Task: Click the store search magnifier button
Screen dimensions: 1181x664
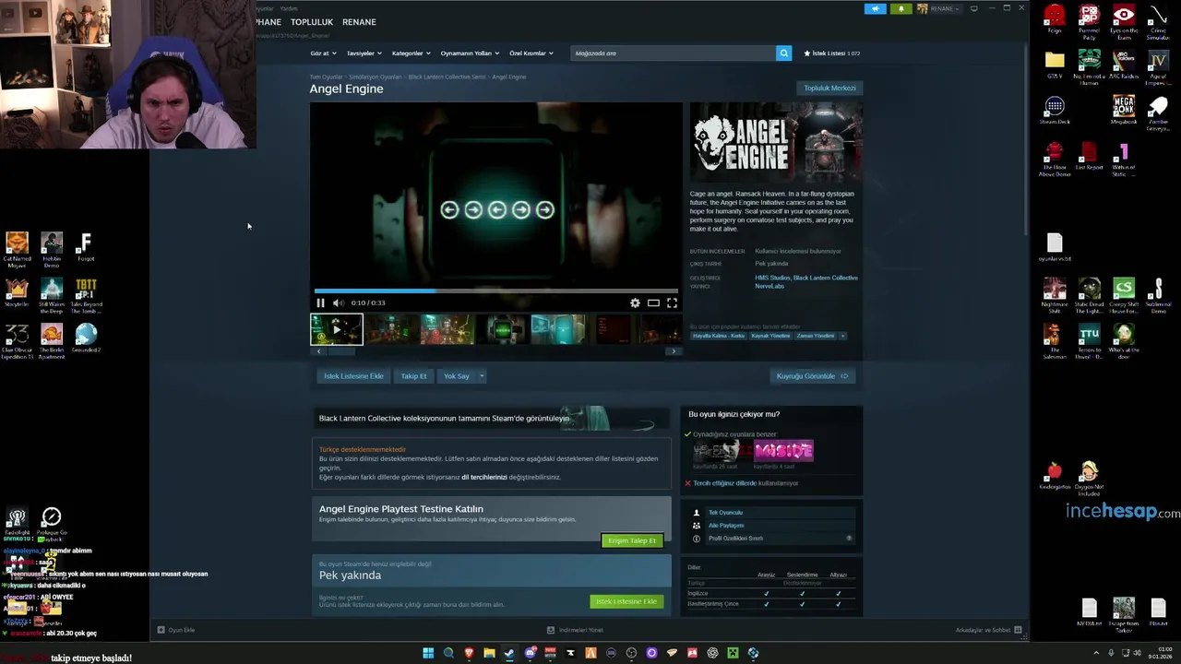Action: 783,53
